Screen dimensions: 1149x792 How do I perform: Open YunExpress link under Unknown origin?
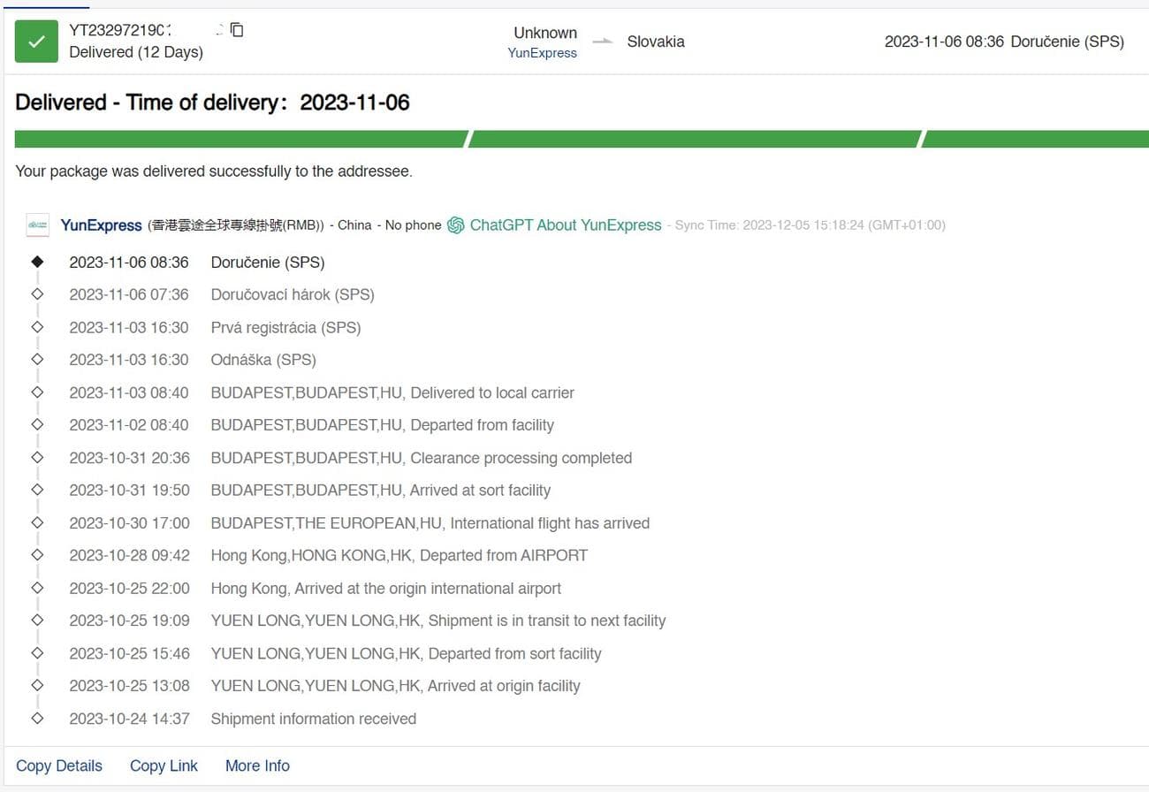[542, 53]
